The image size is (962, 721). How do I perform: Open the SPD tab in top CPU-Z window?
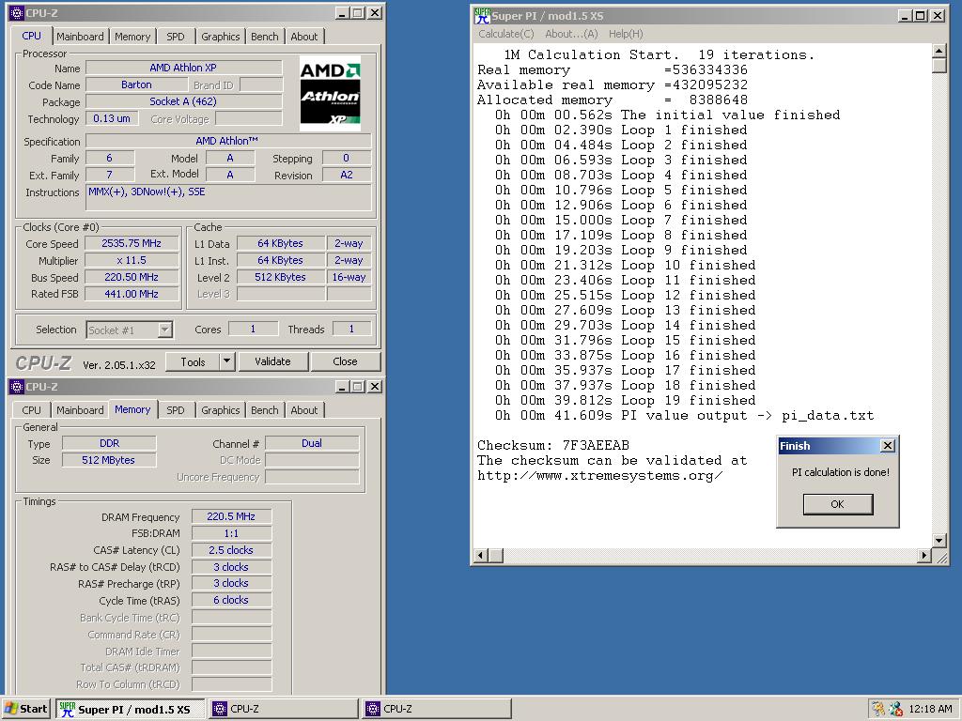click(x=176, y=37)
